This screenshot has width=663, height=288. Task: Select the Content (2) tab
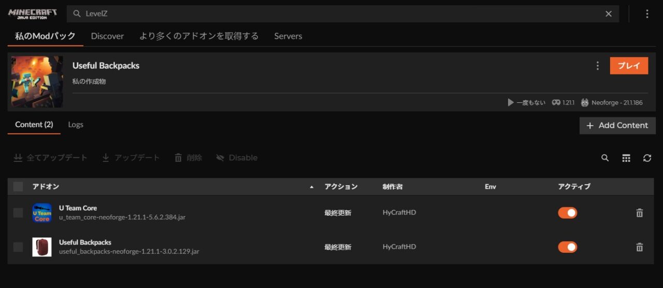pos(34,125)
